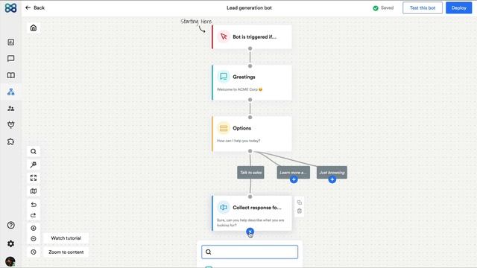Click the node search input field
This screenshot has height=268, width=477.
[250, 252]
